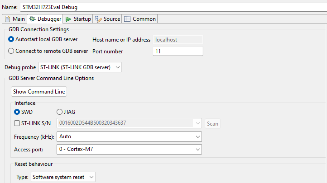This screenshot has width=327, height=183.
Task: Open the Main tab
Action: (14, 19)
